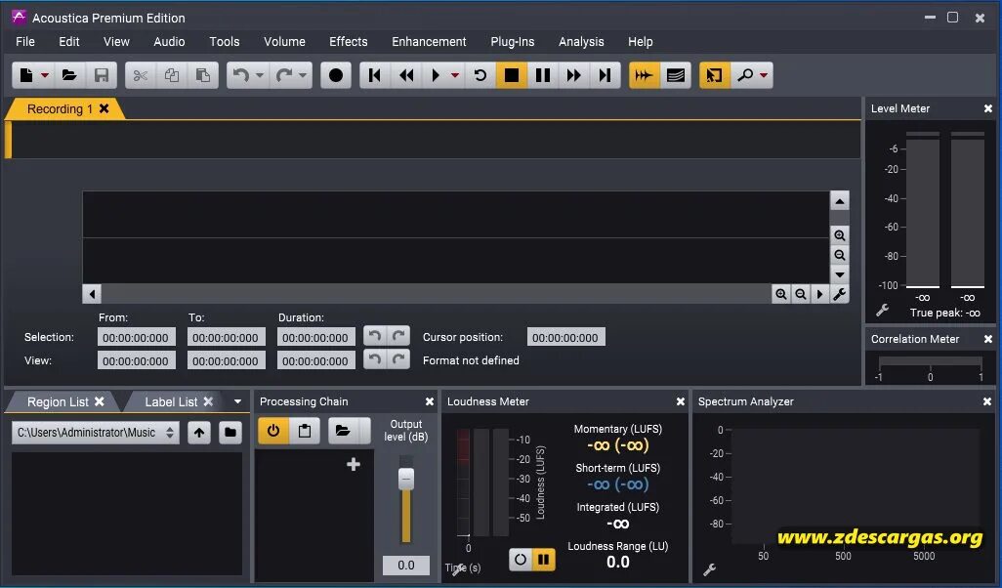This screenshot has height=588, width=1002.
Task: Open waveform editor wrench settings icon
Action: (x=840, y=294)
